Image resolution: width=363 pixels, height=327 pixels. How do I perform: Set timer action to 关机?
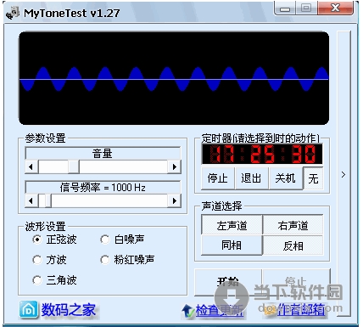(x=286, y=178)
